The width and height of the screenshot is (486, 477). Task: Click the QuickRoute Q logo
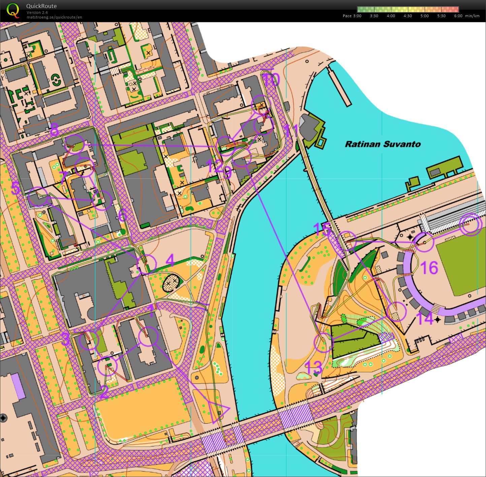click(x=13, y=10)
